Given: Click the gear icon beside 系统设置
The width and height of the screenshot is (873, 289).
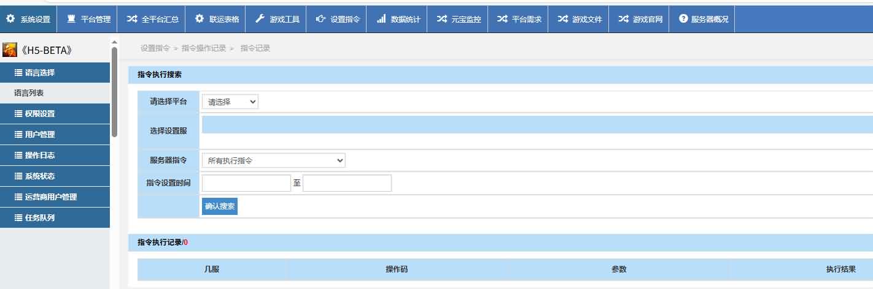Looking at the screenshot, I should 10,19.
